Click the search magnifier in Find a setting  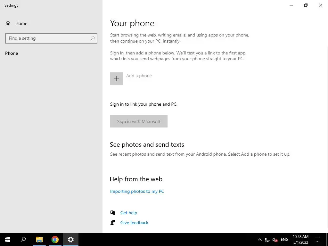pyautogui.click(x=93, y=38)
